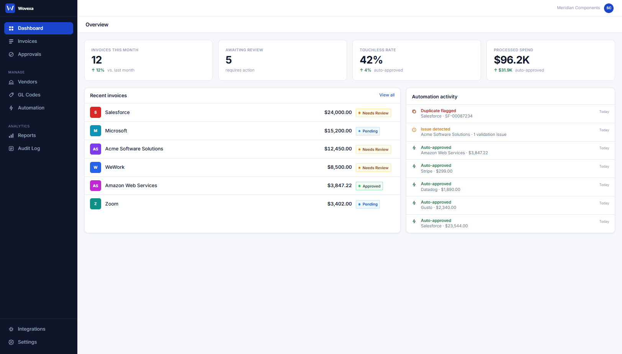Open the Reports chart icon under Analytics
622x354 pixels.
[x=11, y=135]
